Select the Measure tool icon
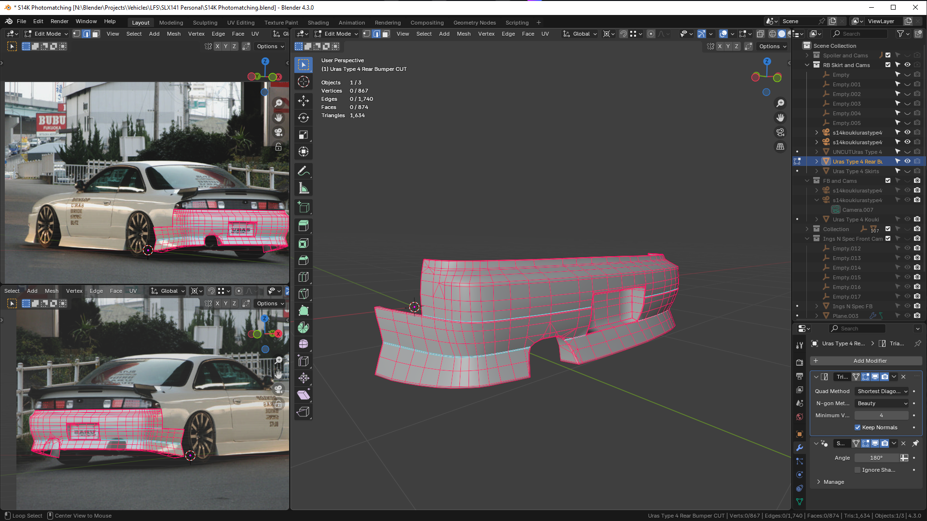 click(304, 188)
